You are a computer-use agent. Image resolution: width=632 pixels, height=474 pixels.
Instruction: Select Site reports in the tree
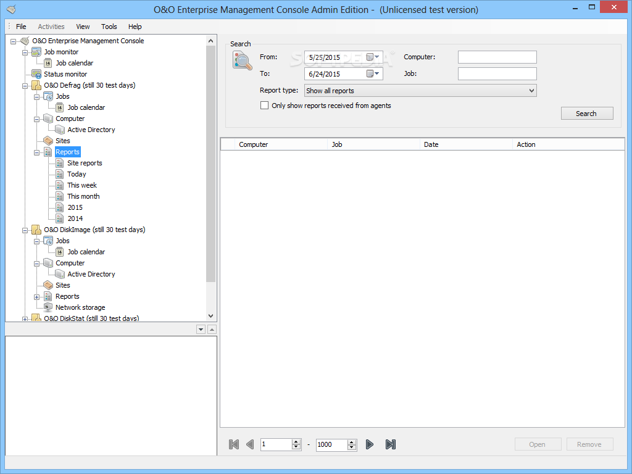pos(85,163)
